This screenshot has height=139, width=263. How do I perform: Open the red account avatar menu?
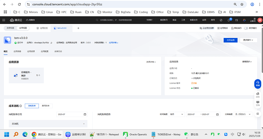coord(260,20)
